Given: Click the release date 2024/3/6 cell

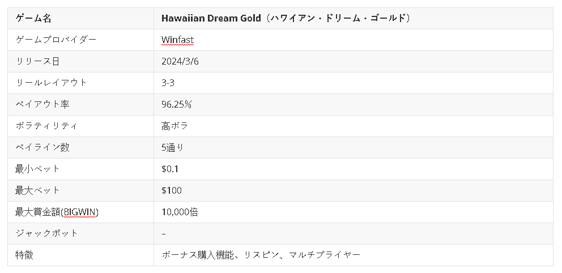Looking at the screenshot, I should point(354,61).
